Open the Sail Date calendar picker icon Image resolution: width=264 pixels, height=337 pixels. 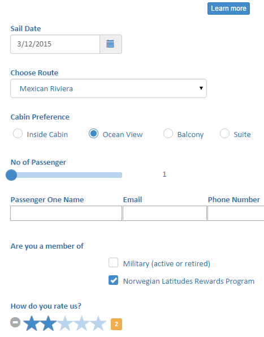[x=111, y=44]
